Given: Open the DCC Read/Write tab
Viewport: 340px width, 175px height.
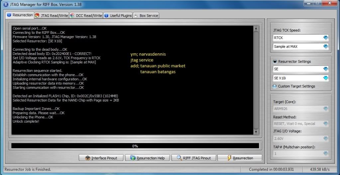Looking at the screenshot, I should [x=86, y=16].
